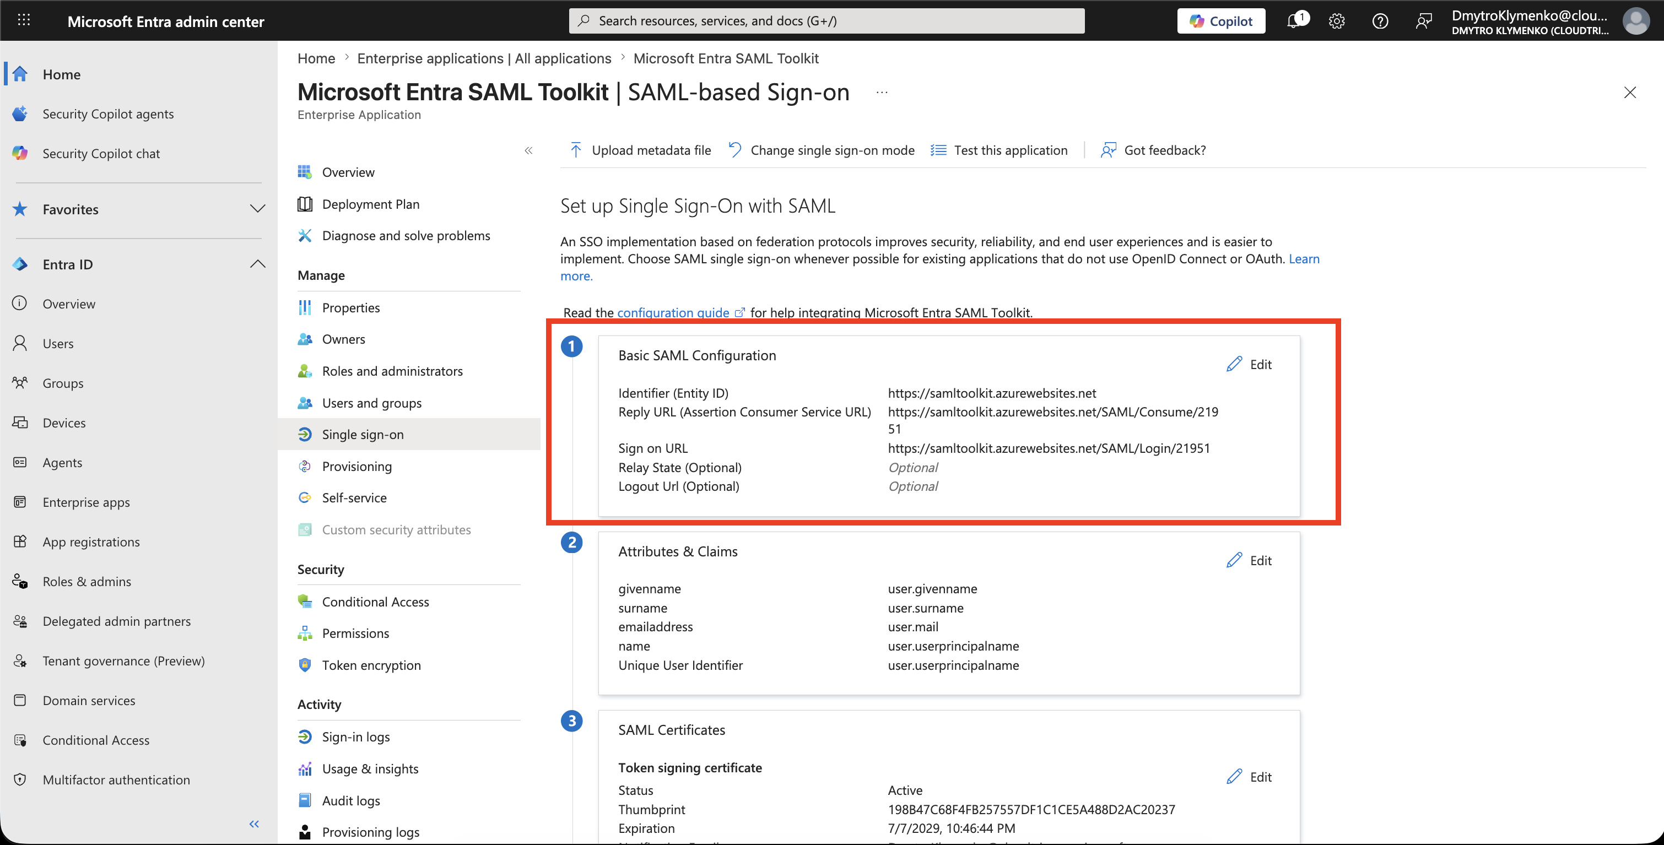1664x845 pixels.
Task: Edit the Token signing certificate
Action: [1249, 777]
